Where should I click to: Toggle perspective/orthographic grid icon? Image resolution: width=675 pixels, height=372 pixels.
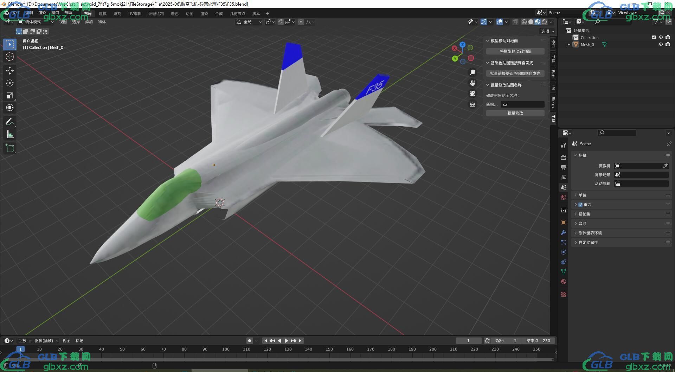tap(472, 104)
